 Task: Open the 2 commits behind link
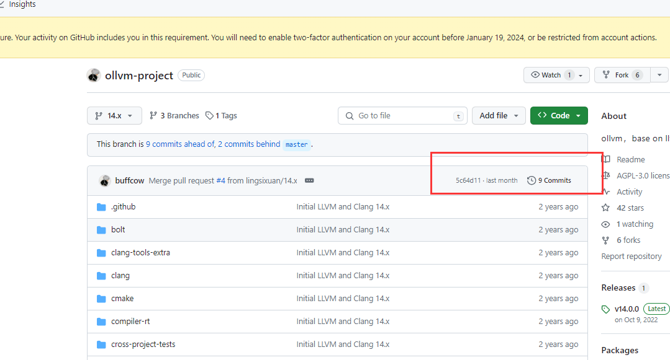(249, 144)
